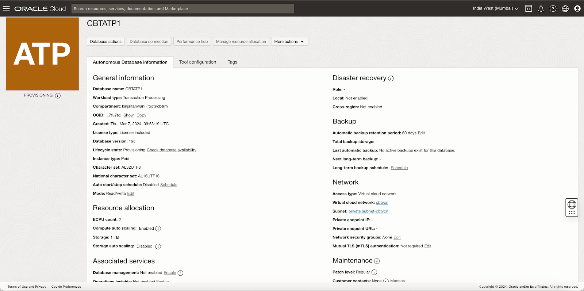Open the hamburger navigation menu
Image resolution: width=584 pixels, height=291 pixels.
tap(6, 8)
